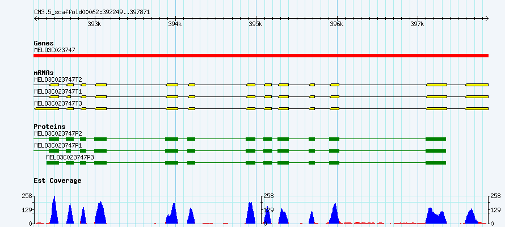The image size is (505, 227).
Task: Open the MELO3C023747T3 transcript label
Action: coord(58,103)
